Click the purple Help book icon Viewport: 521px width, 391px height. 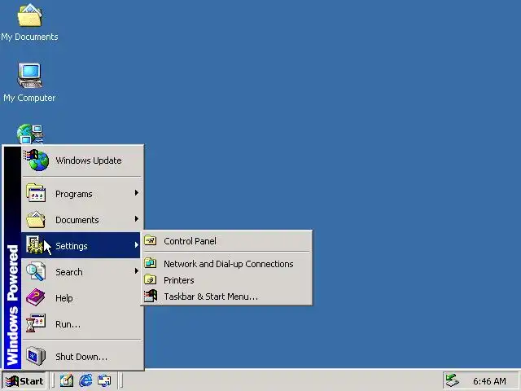tap(36, 297)
